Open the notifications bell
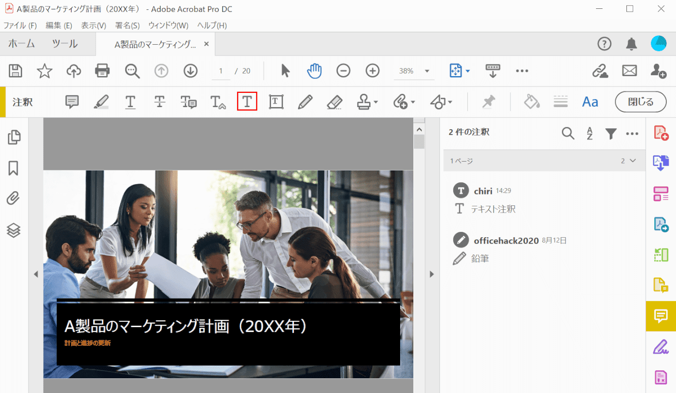This screenshot has height=393, width=676. coord(632,44)
